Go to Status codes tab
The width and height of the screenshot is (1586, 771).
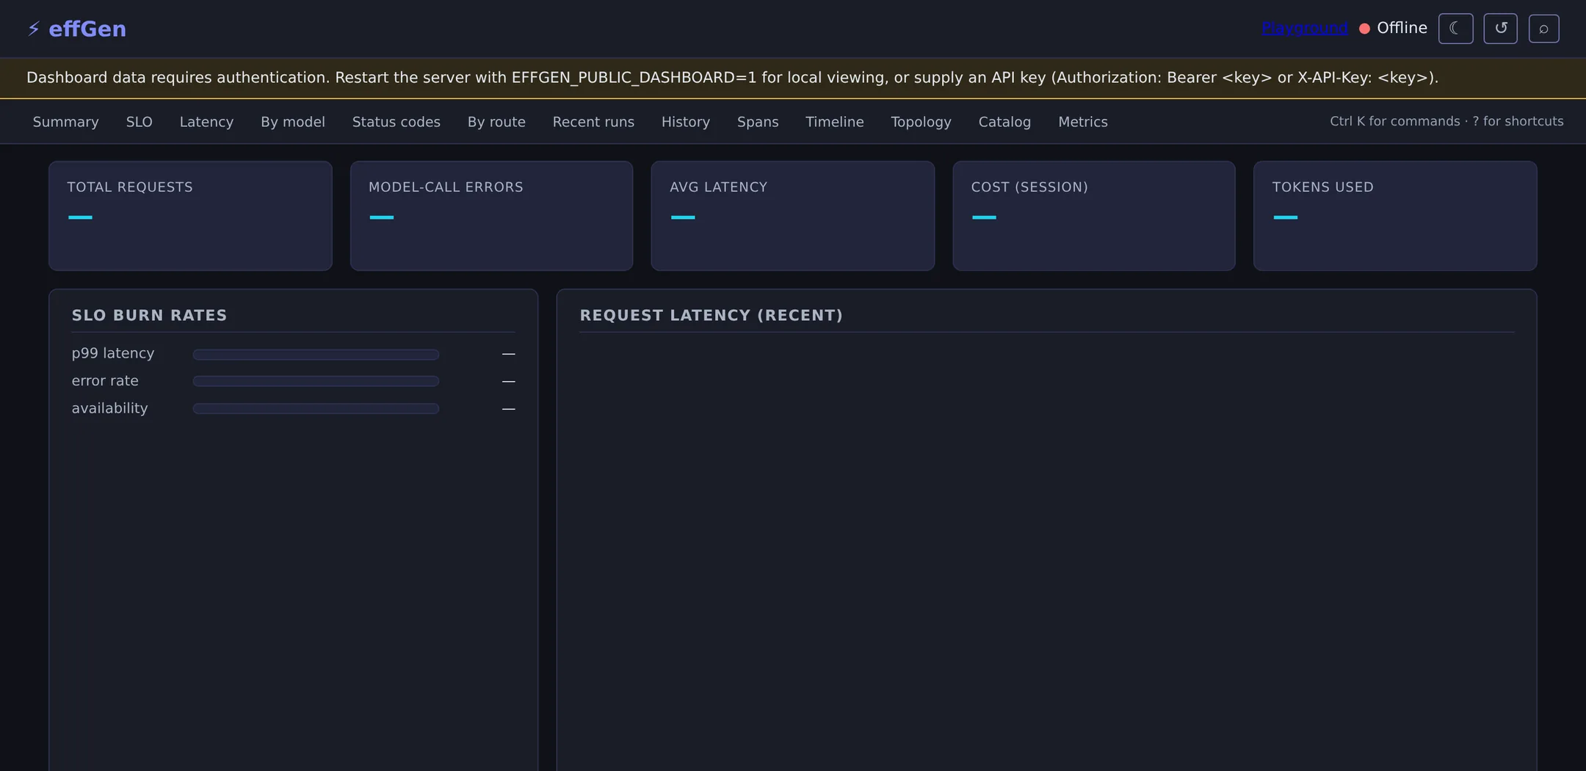coord(396,122)
